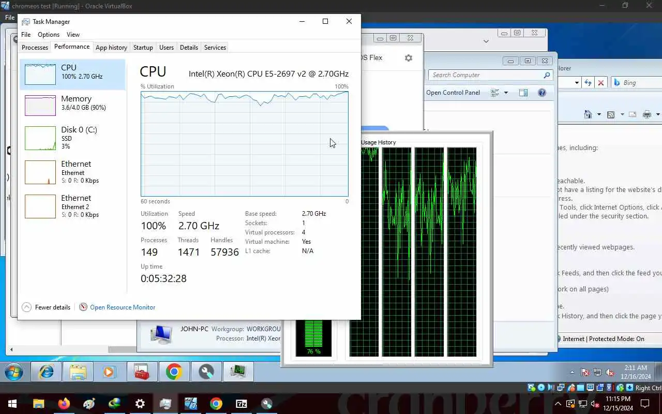Switch to the Users tab
This screenshot has height=414, width=662.
click(x=167, y=47)
